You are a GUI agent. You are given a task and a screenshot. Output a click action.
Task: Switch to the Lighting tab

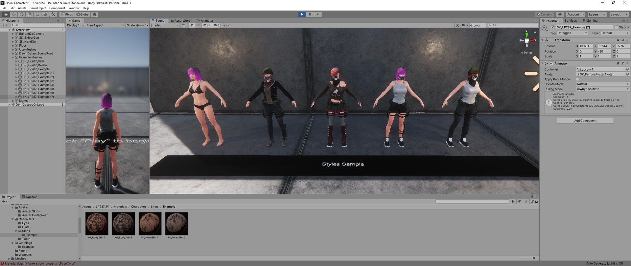[x=590, y=20]
